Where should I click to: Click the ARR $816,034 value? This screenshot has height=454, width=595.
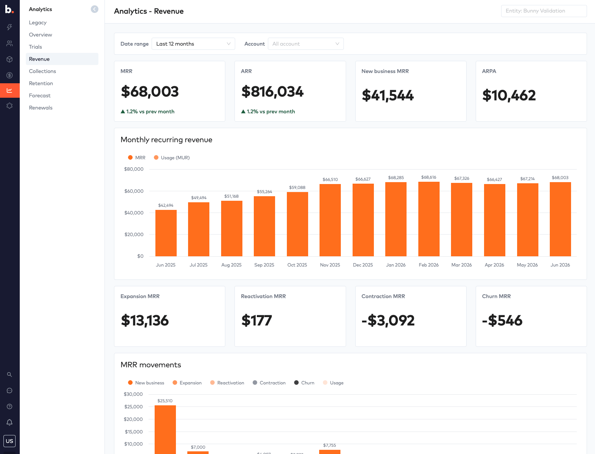point(272,92)
